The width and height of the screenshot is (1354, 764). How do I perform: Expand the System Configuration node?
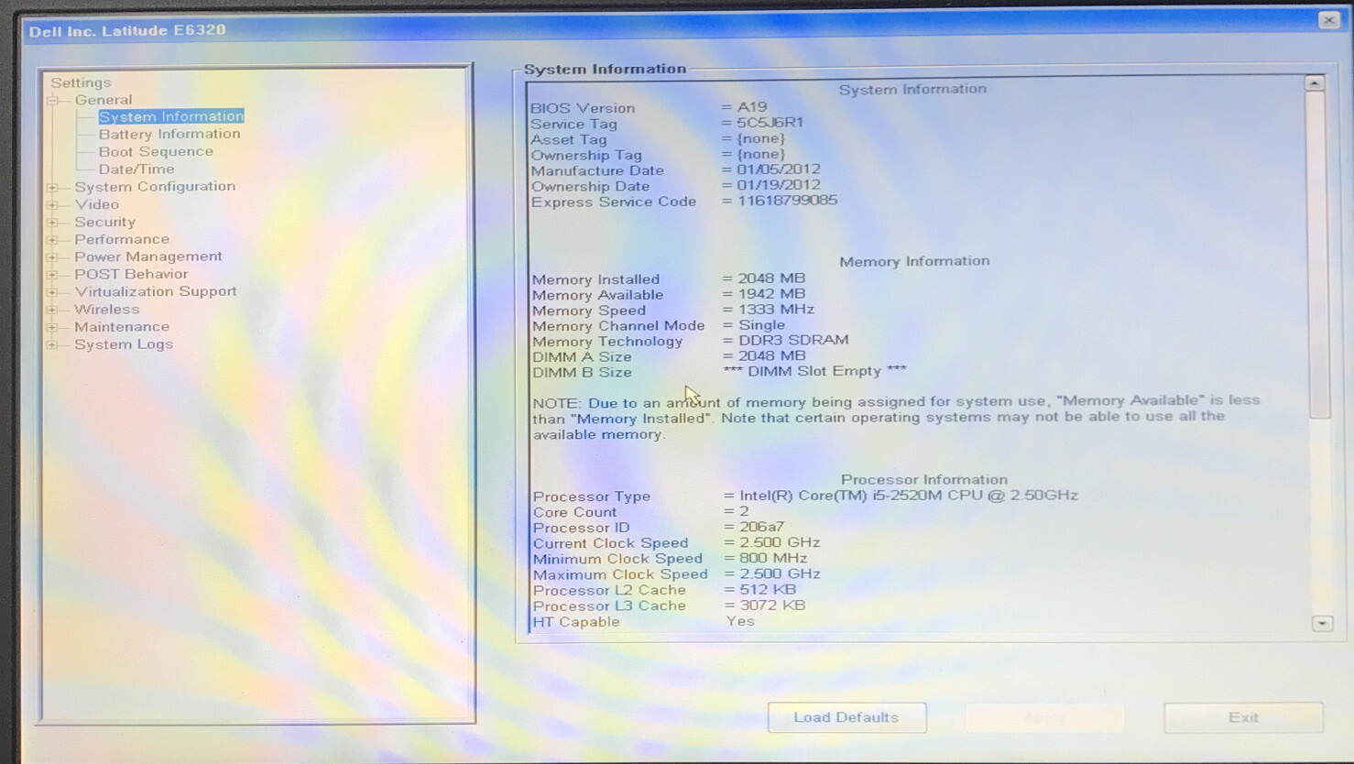[x=53, y=187]
